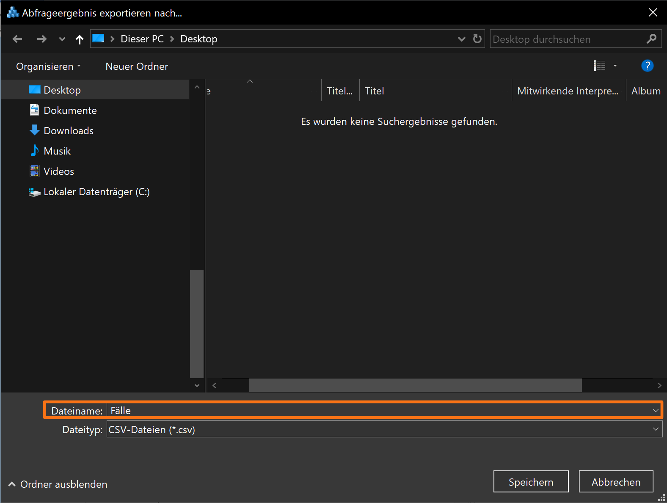Open the view options dropdown arrow
Viewport: 667px width, 503px height.
615,66
